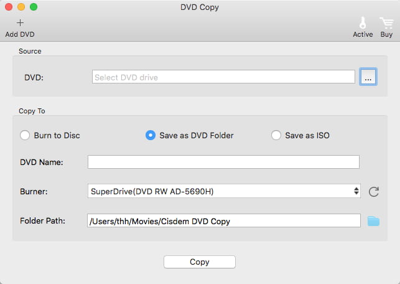Close the DVD Copy window
This screenshot has width=400, height=284.
click(8, 7)
